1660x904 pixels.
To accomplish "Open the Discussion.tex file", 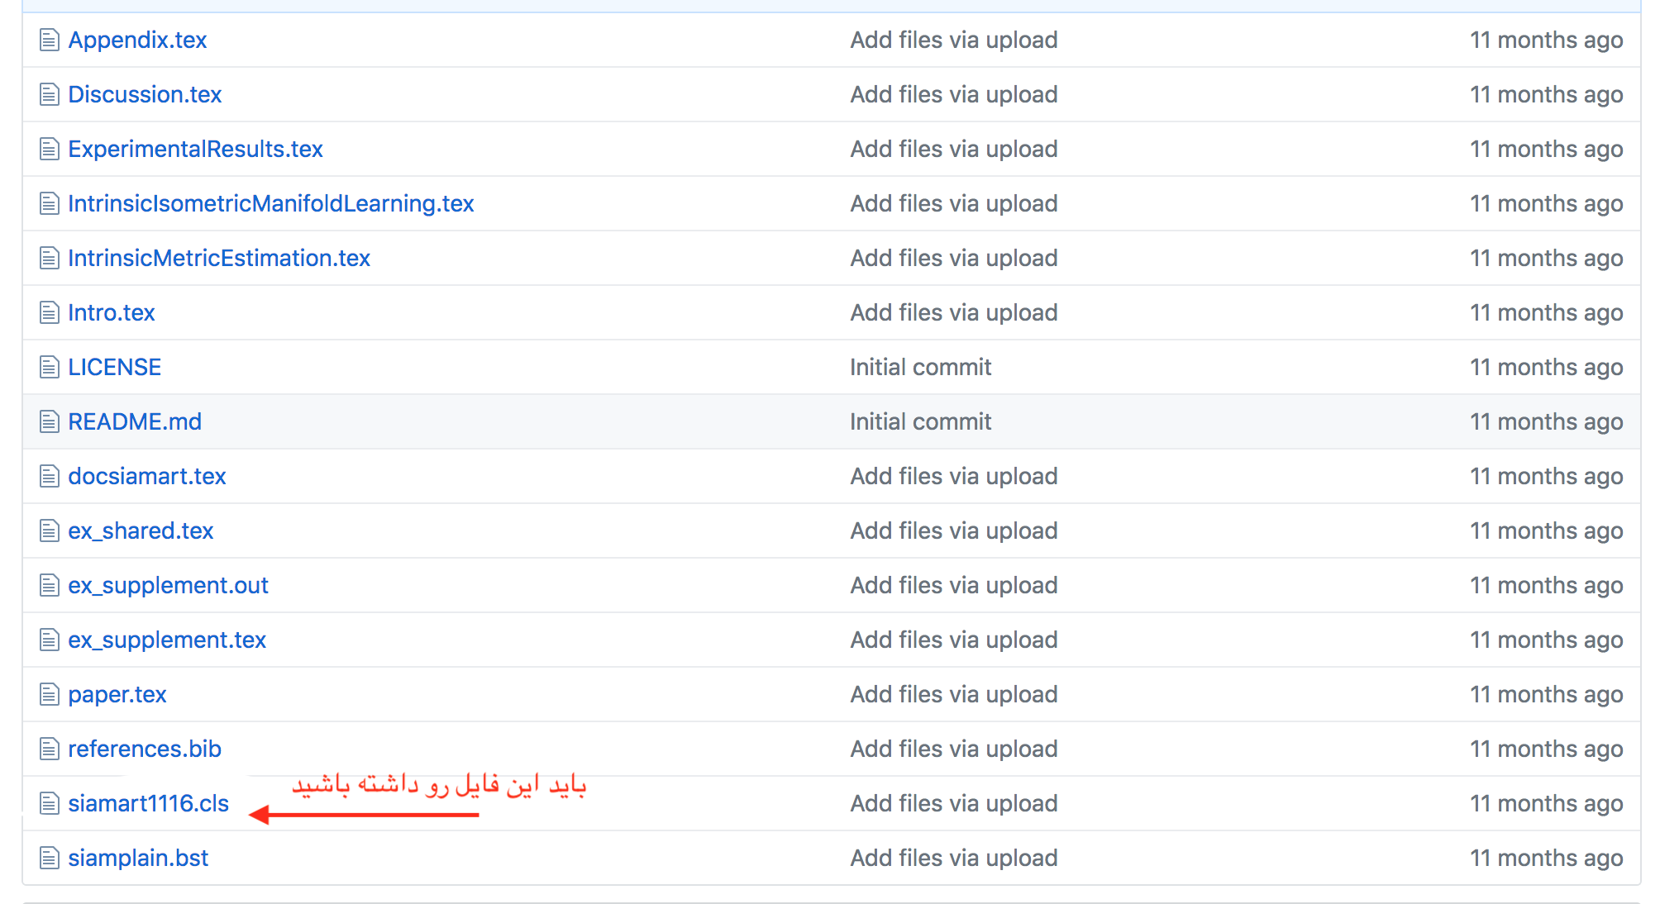I will coord(145,94).
